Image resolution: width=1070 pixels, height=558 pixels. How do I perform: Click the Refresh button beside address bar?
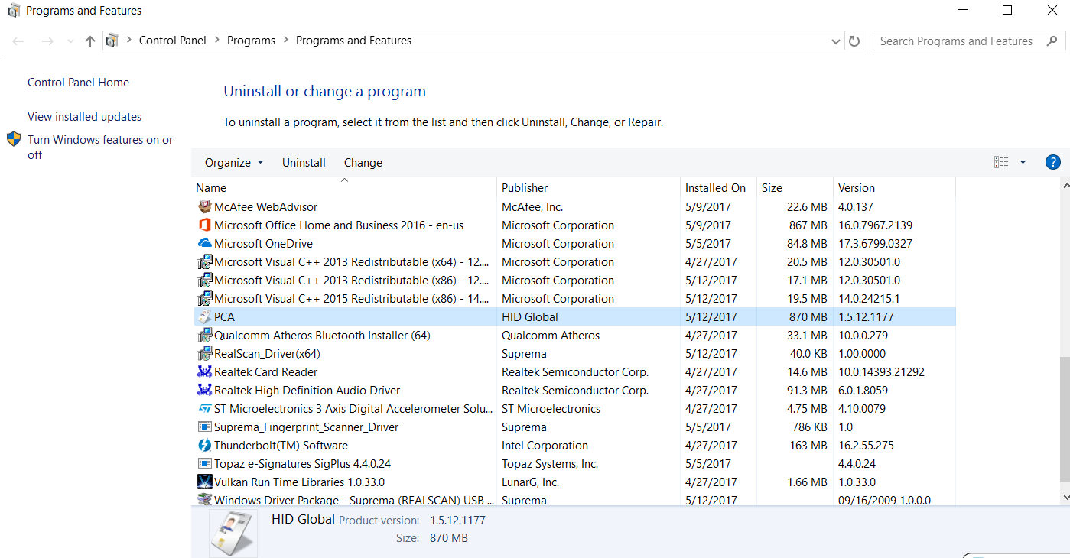(x=854, y=41)
